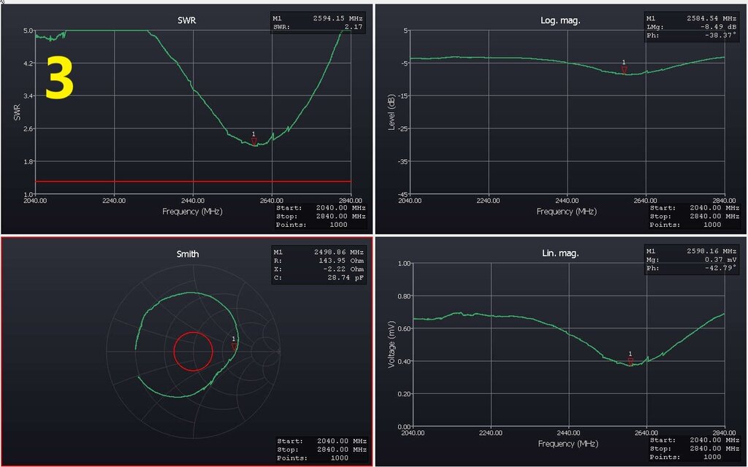Click marker 1 triangle on SWR trace
The height and width of the screenshot is (467, 748).
pyautogui.click(x=254, y=141)
